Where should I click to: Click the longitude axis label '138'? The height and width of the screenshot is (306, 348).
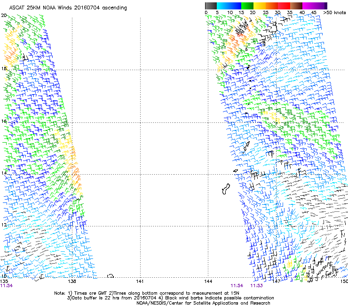[x=72, y=282]
